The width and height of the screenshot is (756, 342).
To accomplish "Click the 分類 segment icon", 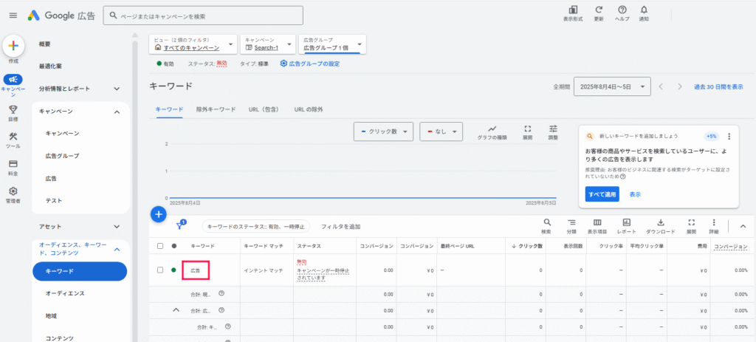I will (571, 222).
